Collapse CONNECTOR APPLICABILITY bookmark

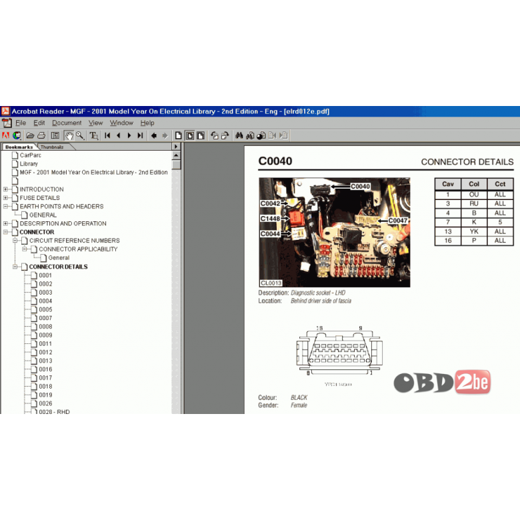25,249
